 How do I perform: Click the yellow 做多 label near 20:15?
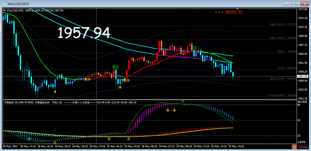coord(87,79)
